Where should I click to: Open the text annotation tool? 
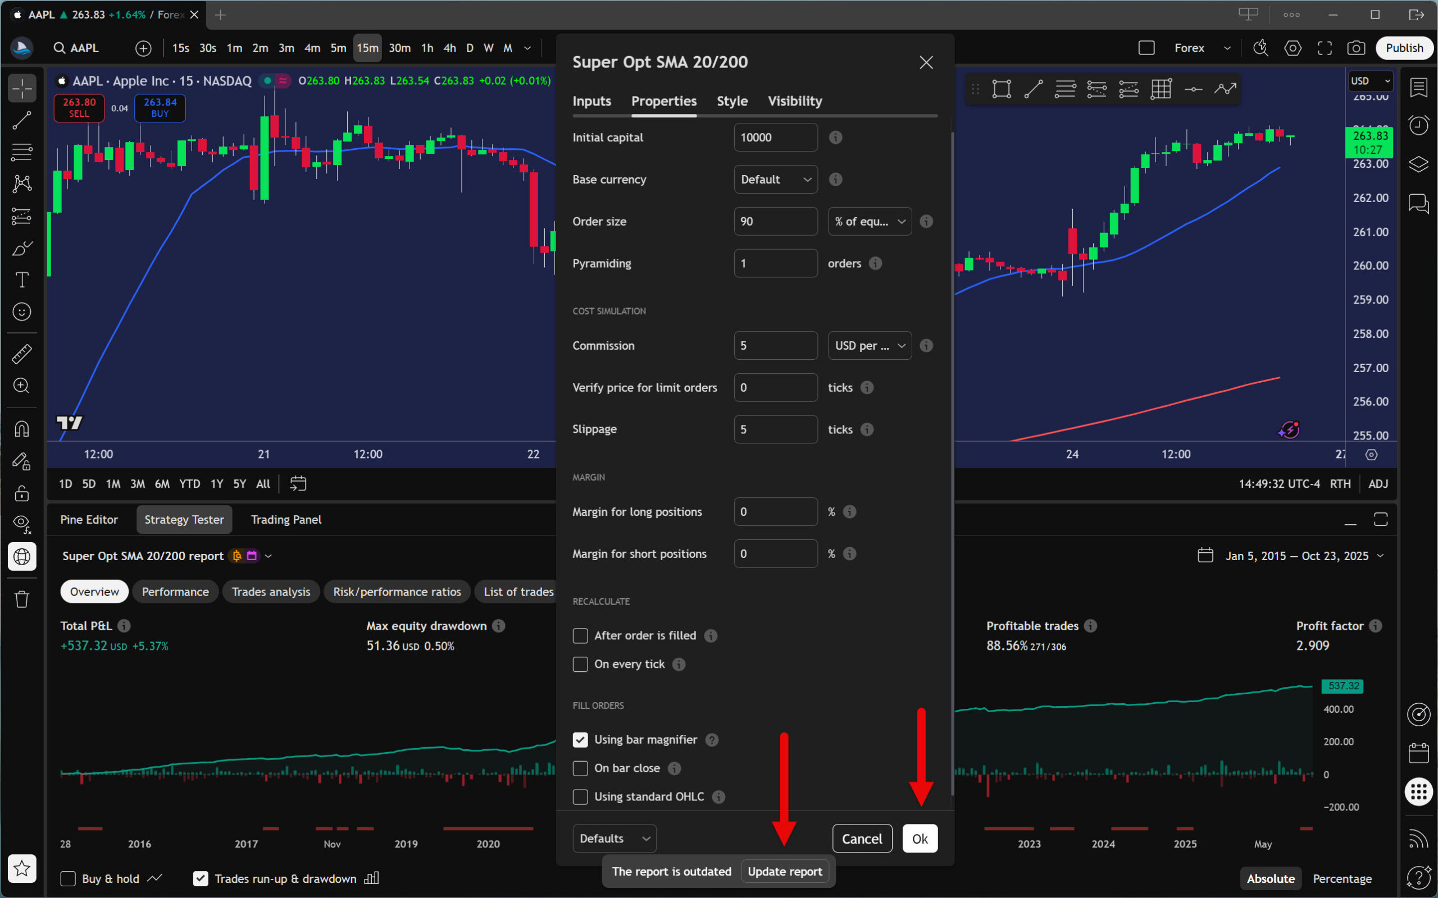point(21,280)
